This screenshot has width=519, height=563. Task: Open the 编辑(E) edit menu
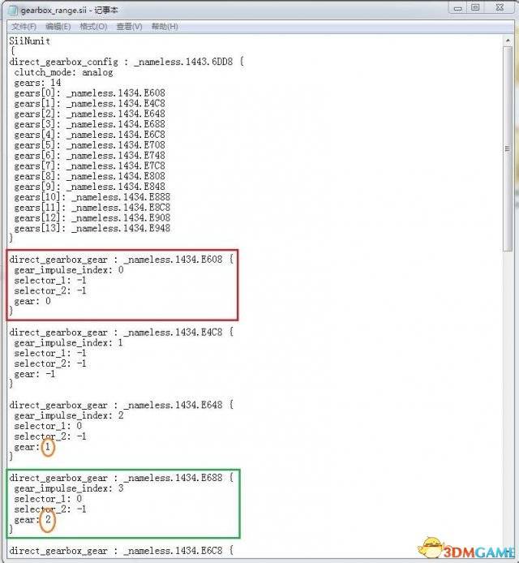click(x=58, y=27)
